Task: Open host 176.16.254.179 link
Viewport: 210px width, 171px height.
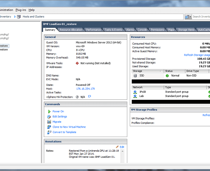Action: point(85,89)
